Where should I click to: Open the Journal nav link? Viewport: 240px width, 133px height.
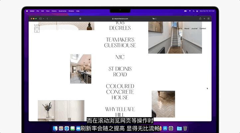[194, 28]
